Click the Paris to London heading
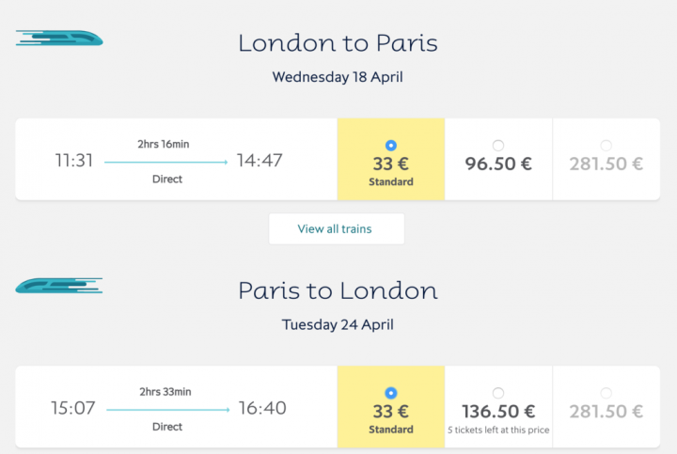The height and width of the screenshot is (454, 677). click(x=338, y=290)
